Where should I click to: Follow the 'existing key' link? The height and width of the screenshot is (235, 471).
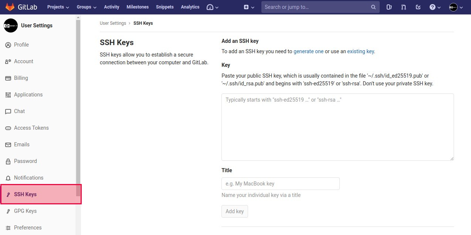pyautogui.click(x=360, y=51)
